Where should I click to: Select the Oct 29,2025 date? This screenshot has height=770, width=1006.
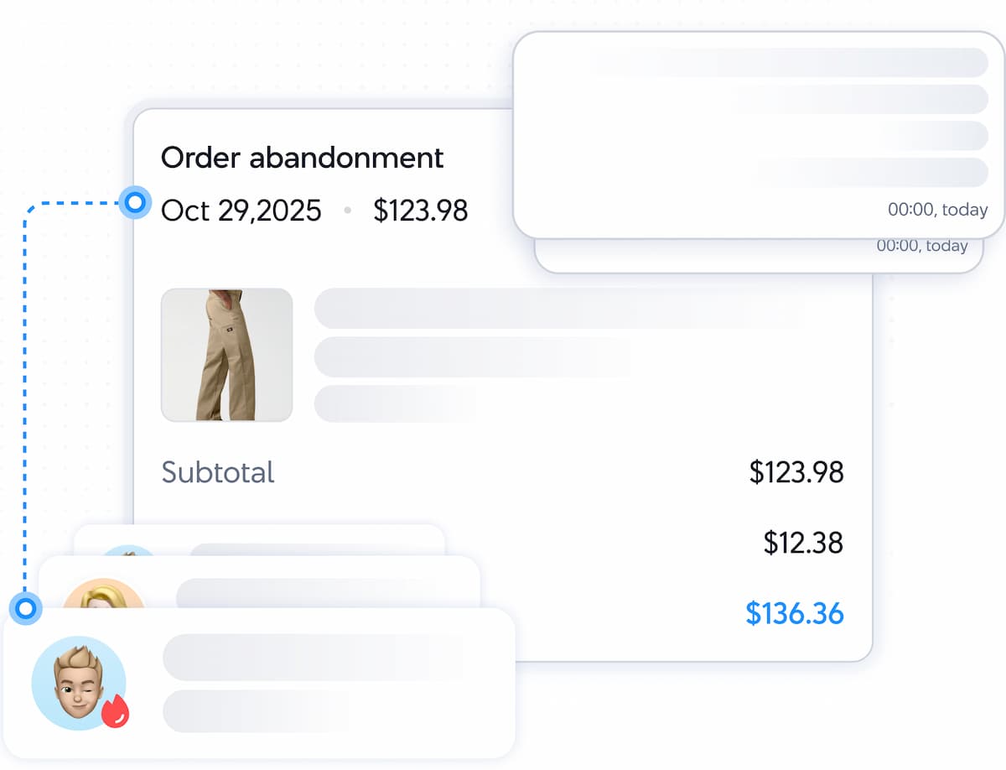point(241,210)
